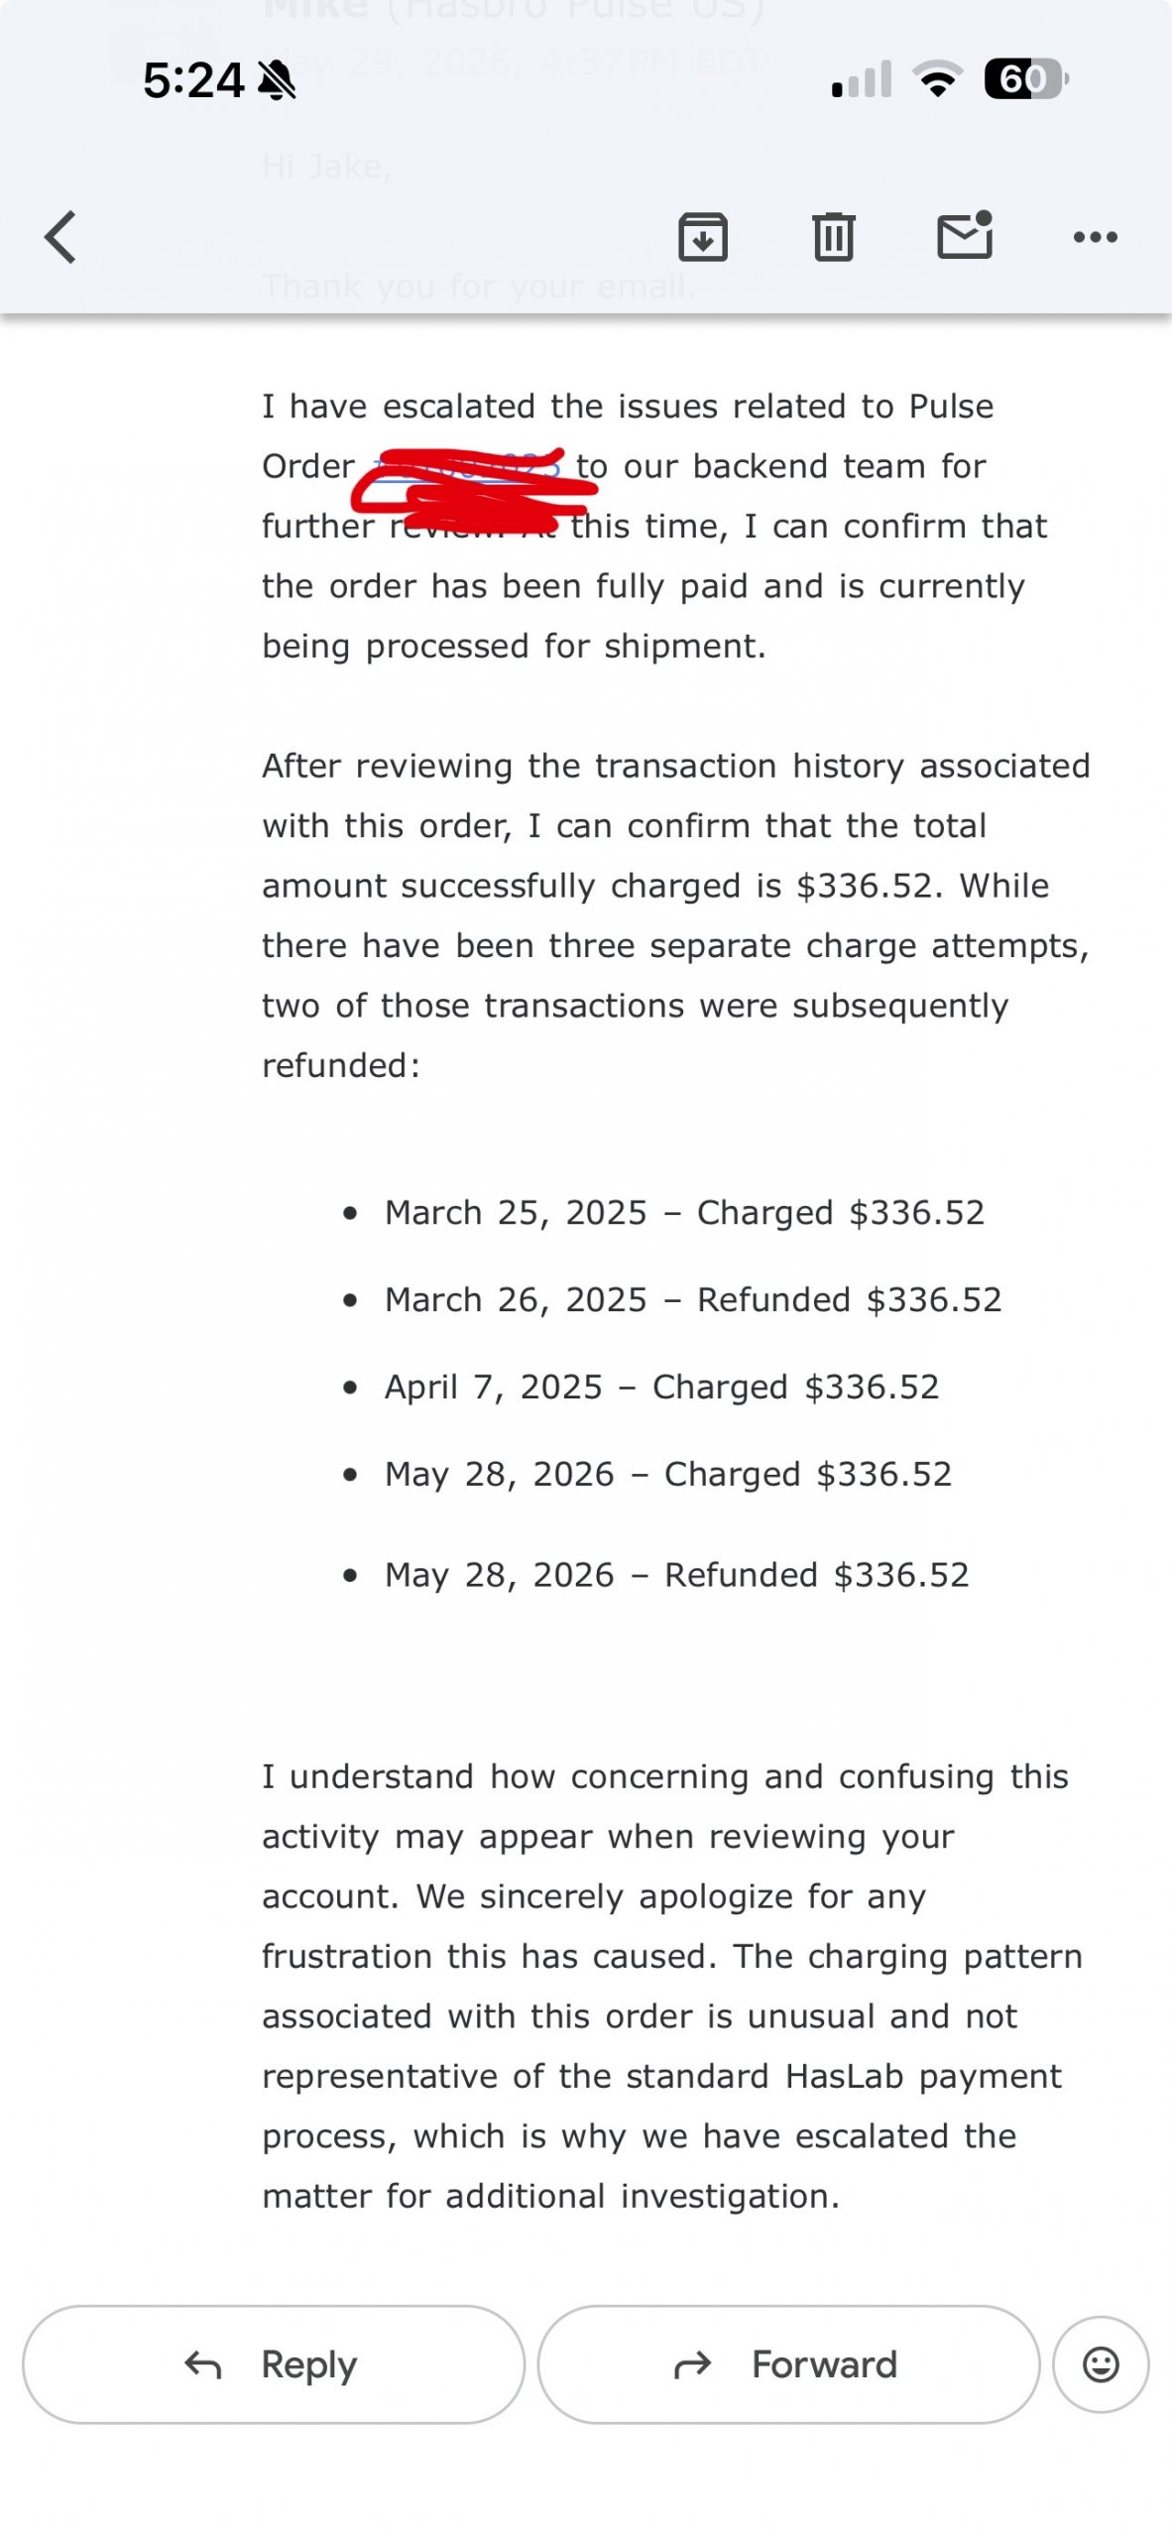The image size is (1172, 2539).
Task: Archive this email with the archive icon
Action: tap(703, 237)
